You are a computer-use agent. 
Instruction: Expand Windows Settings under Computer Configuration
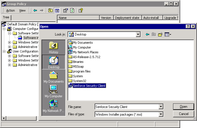click(9, 42)
